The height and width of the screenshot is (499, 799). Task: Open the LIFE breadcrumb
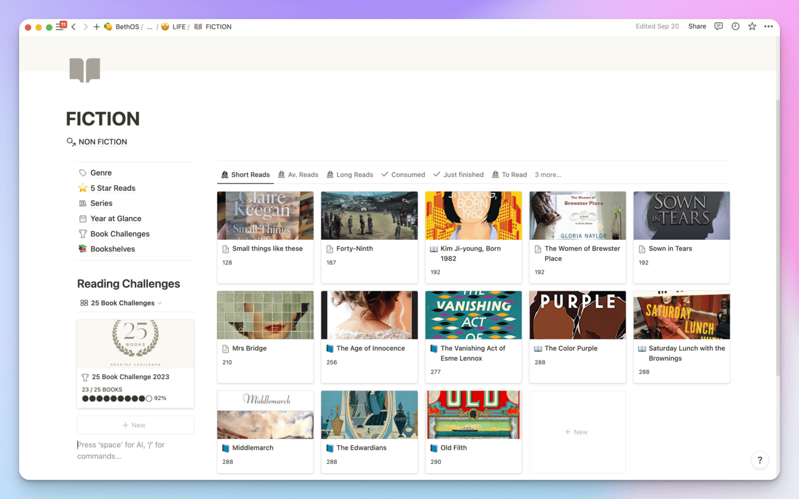pyautogui.click(x=173, y=27)
